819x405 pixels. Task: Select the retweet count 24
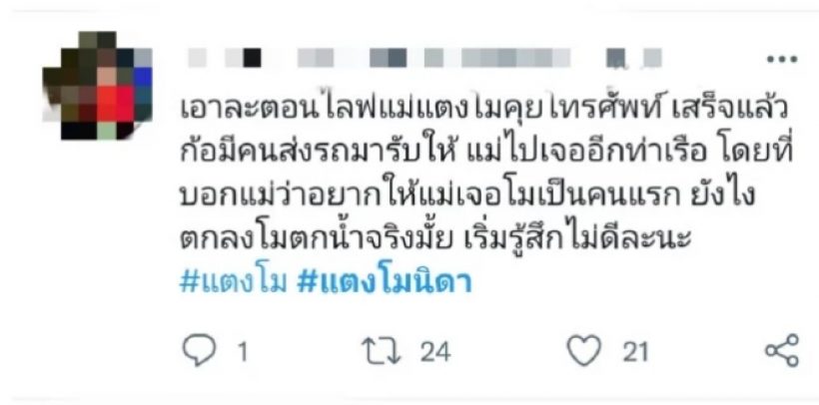point(435,352)
